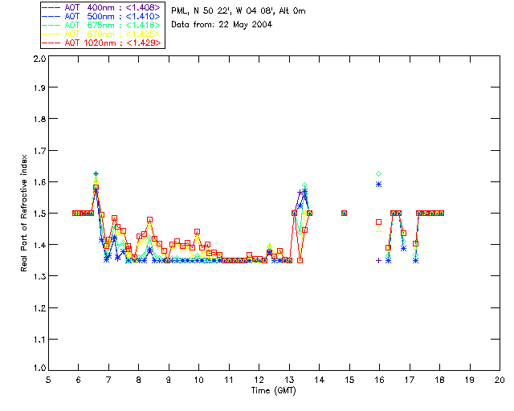Click x-axis label 15
Screen dimensions: 514x411
[349, 380]
